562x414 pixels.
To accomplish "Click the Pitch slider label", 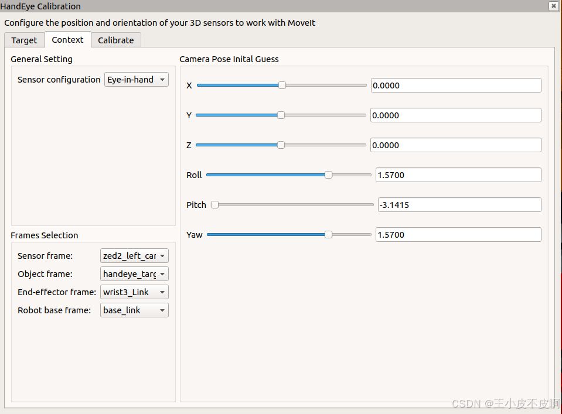I will 196,205.
